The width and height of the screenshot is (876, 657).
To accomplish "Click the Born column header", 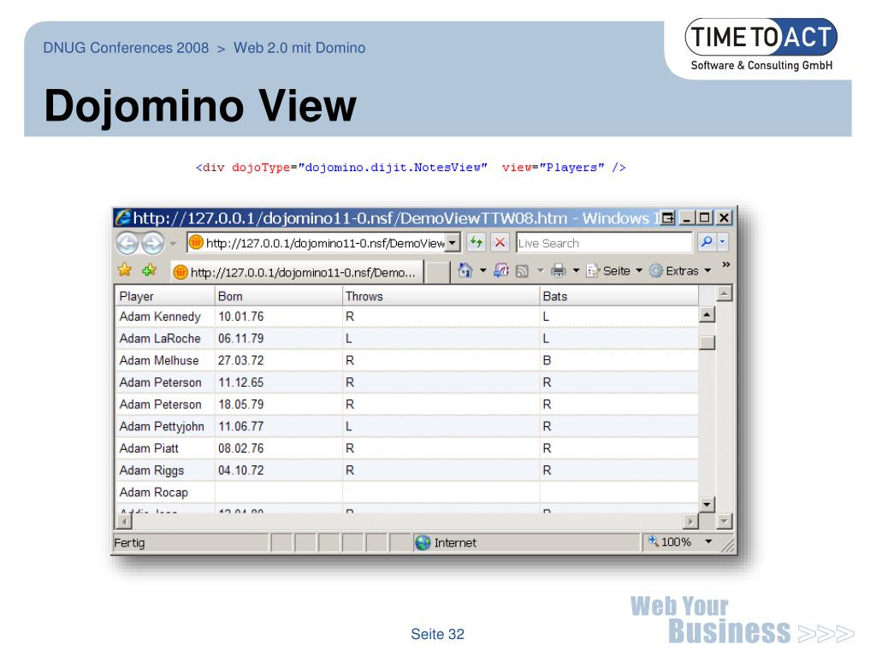I will click(x=279, y=296).
